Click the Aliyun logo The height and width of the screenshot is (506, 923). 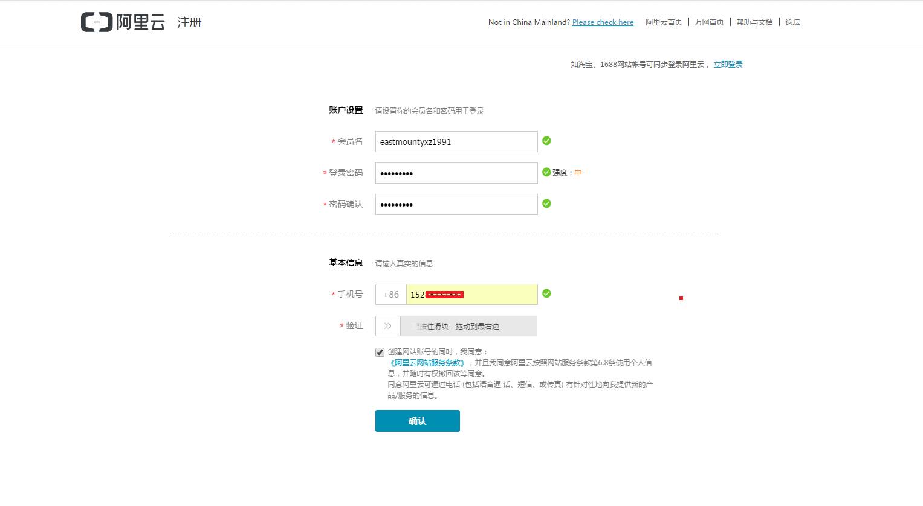click(123, 22)
